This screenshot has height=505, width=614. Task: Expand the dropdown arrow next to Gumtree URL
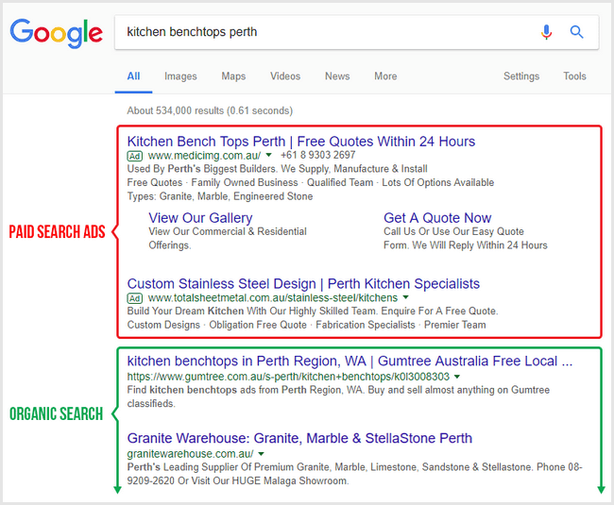pos(457,377)
